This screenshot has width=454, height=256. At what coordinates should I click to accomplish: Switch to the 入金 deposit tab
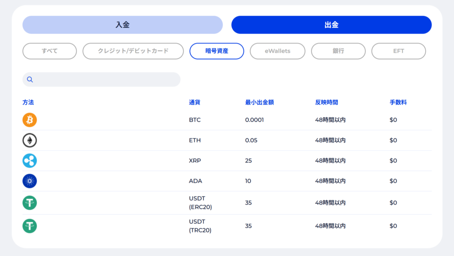point(122,25)
